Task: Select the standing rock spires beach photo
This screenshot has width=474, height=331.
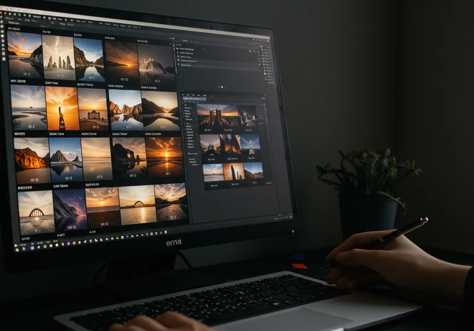Action: tap(59, 57)
